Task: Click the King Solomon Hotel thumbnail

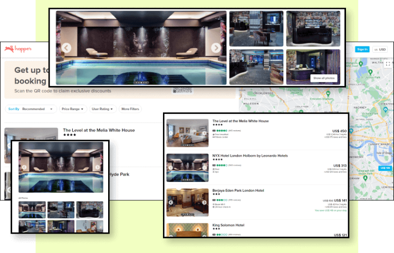Action: coord(187,230)
